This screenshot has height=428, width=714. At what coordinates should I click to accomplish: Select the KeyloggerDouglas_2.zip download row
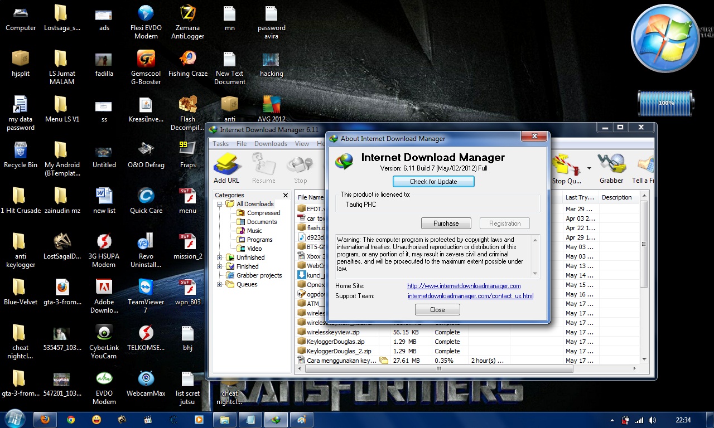point(467,351)
